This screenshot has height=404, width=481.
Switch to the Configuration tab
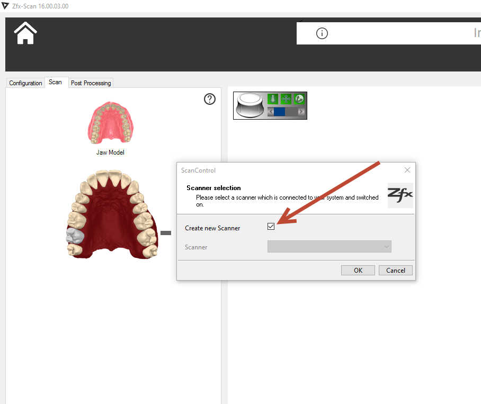[25, 83]
